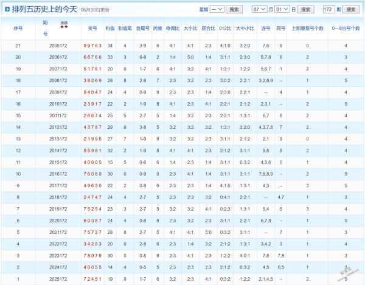Click the winning number 24747
This screenshot has width=365, height=285.
(x=92, y=197)
